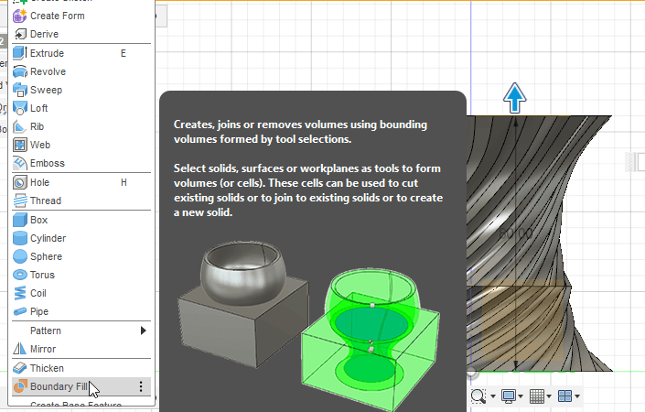Click Boundary Fill menu item
Viewport: 645px width, 412px height.
[59, 386]
